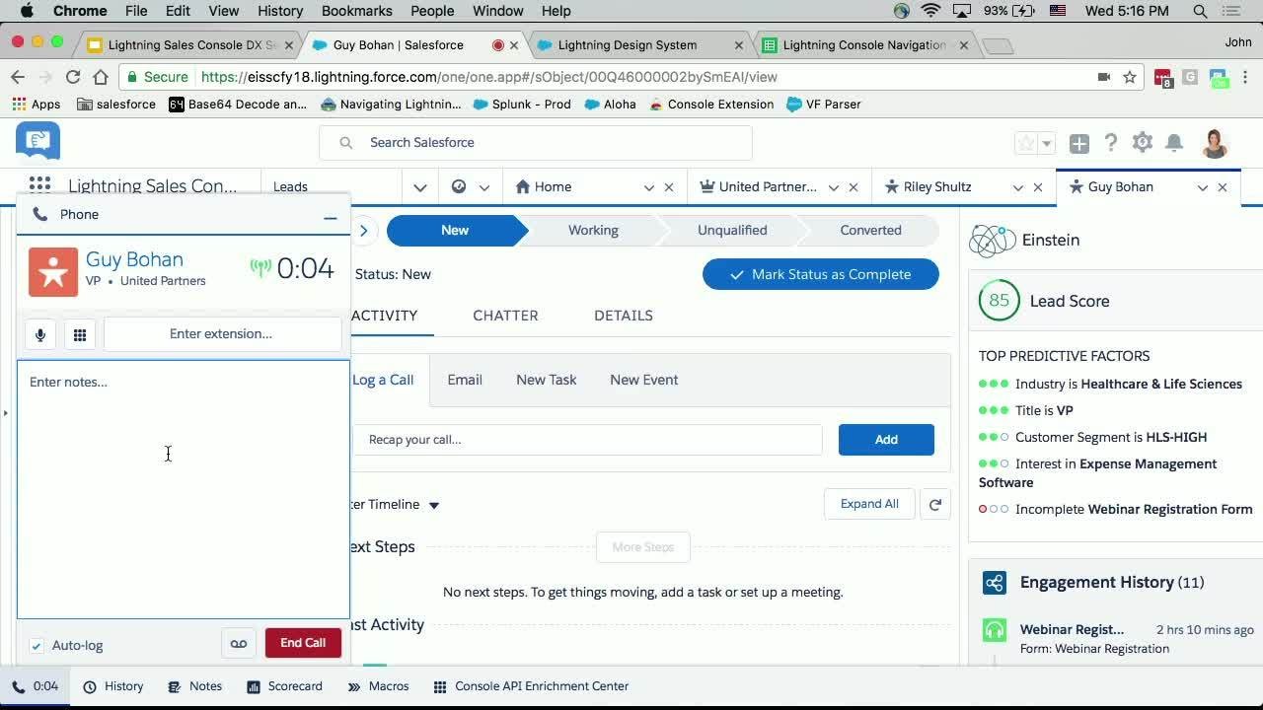Open the Webinar Regist... engagement link

coord(1072,630)
